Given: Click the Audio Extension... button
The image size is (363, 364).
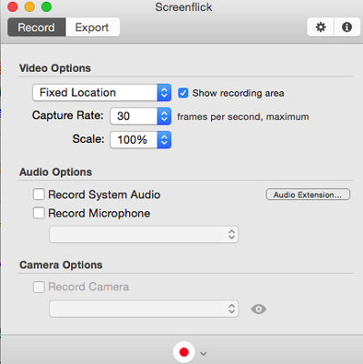Looking at the screenshot, I should [308, 195].
